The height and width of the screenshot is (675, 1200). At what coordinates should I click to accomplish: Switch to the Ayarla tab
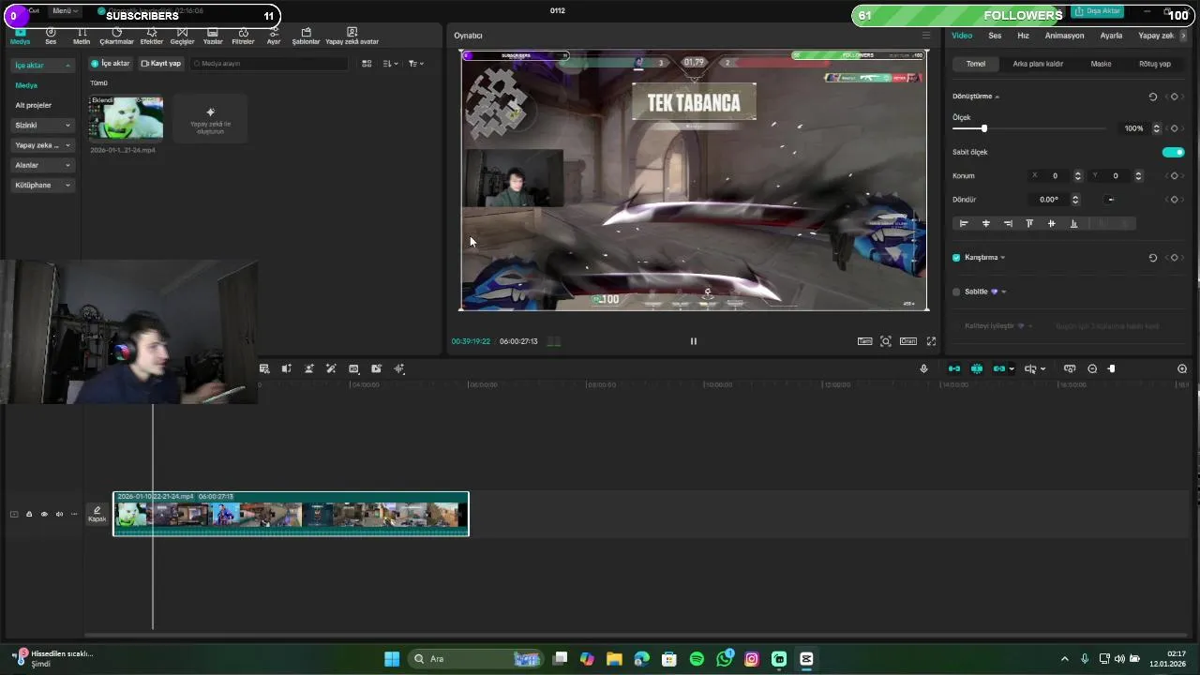pos(1111,36)
